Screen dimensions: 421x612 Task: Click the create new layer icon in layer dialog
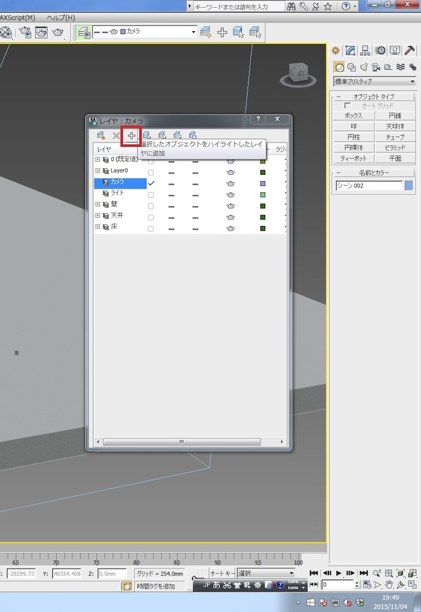pyautogui.click(x=101, y=136)
